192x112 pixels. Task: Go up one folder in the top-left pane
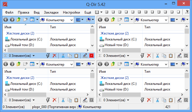point(19,20)
